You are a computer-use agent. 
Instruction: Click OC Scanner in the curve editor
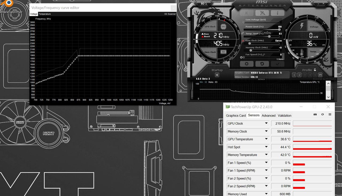coord(170,14)
